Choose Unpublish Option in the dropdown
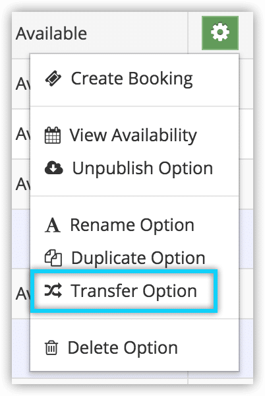 (134, 168)
